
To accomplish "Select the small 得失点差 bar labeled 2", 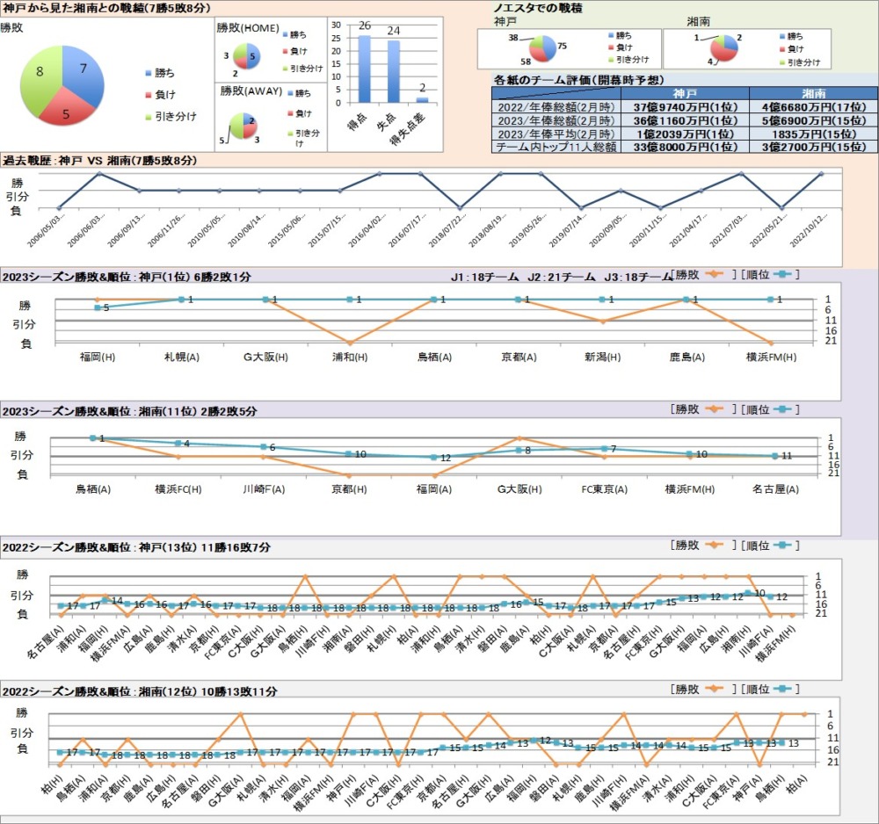I will click(x=422, y=99).
